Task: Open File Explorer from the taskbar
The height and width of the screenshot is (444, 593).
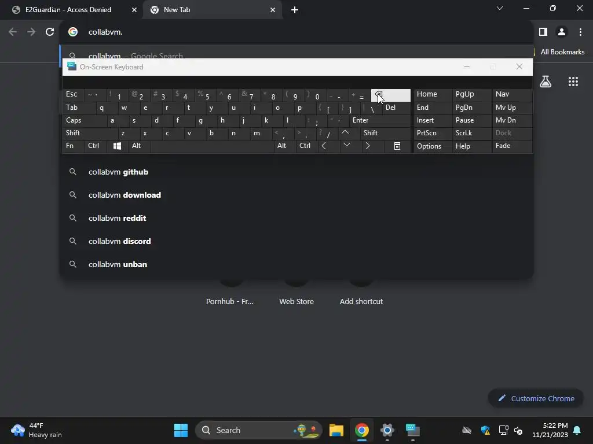Action: [x=336, y=430]
